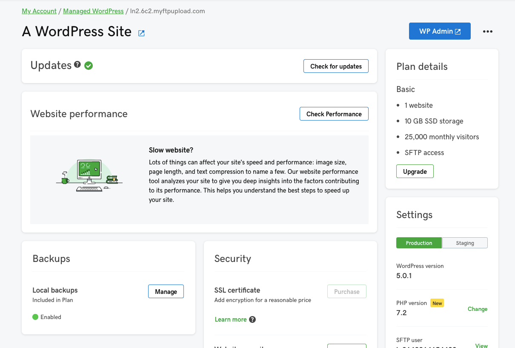This screenshot has height=348, width=515.
Task: Click the 'WordPress version' label
Action: pos(420,266)
